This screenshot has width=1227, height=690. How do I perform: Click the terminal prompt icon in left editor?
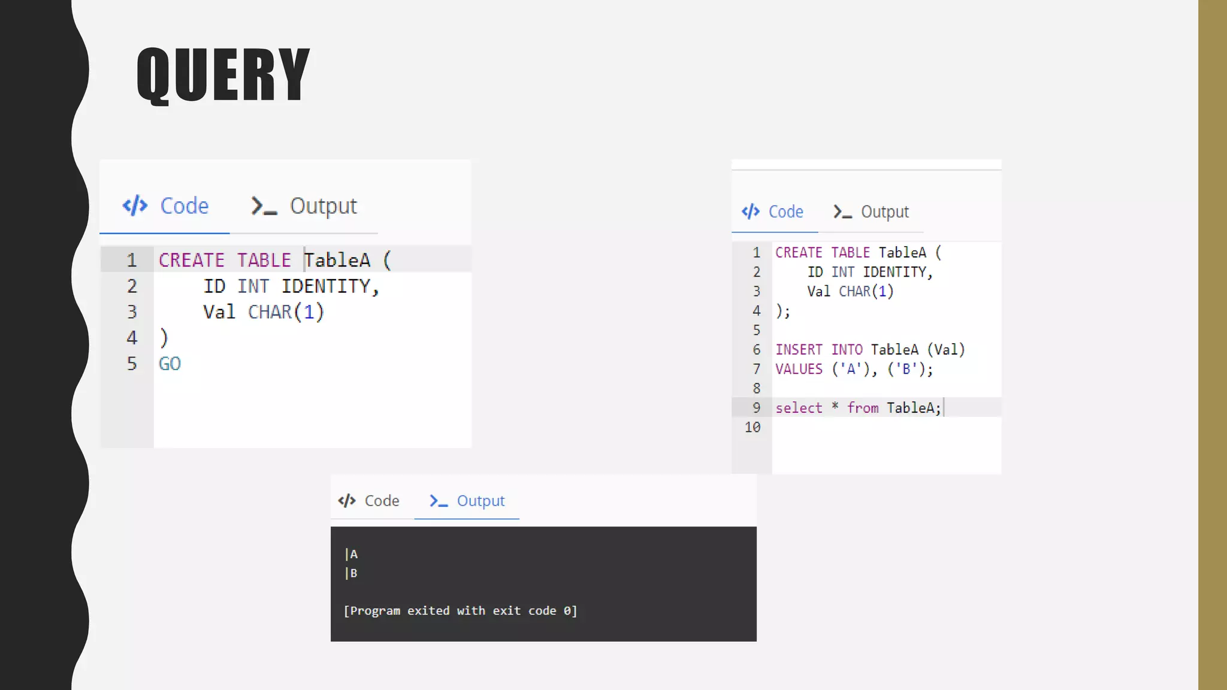[264, 205]
